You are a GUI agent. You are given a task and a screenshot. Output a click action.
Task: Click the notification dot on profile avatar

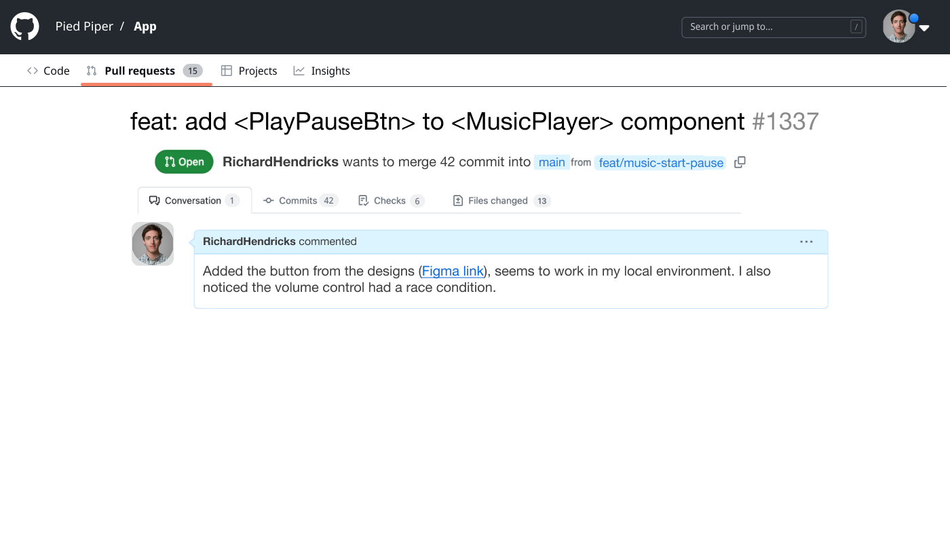[914, 18]
